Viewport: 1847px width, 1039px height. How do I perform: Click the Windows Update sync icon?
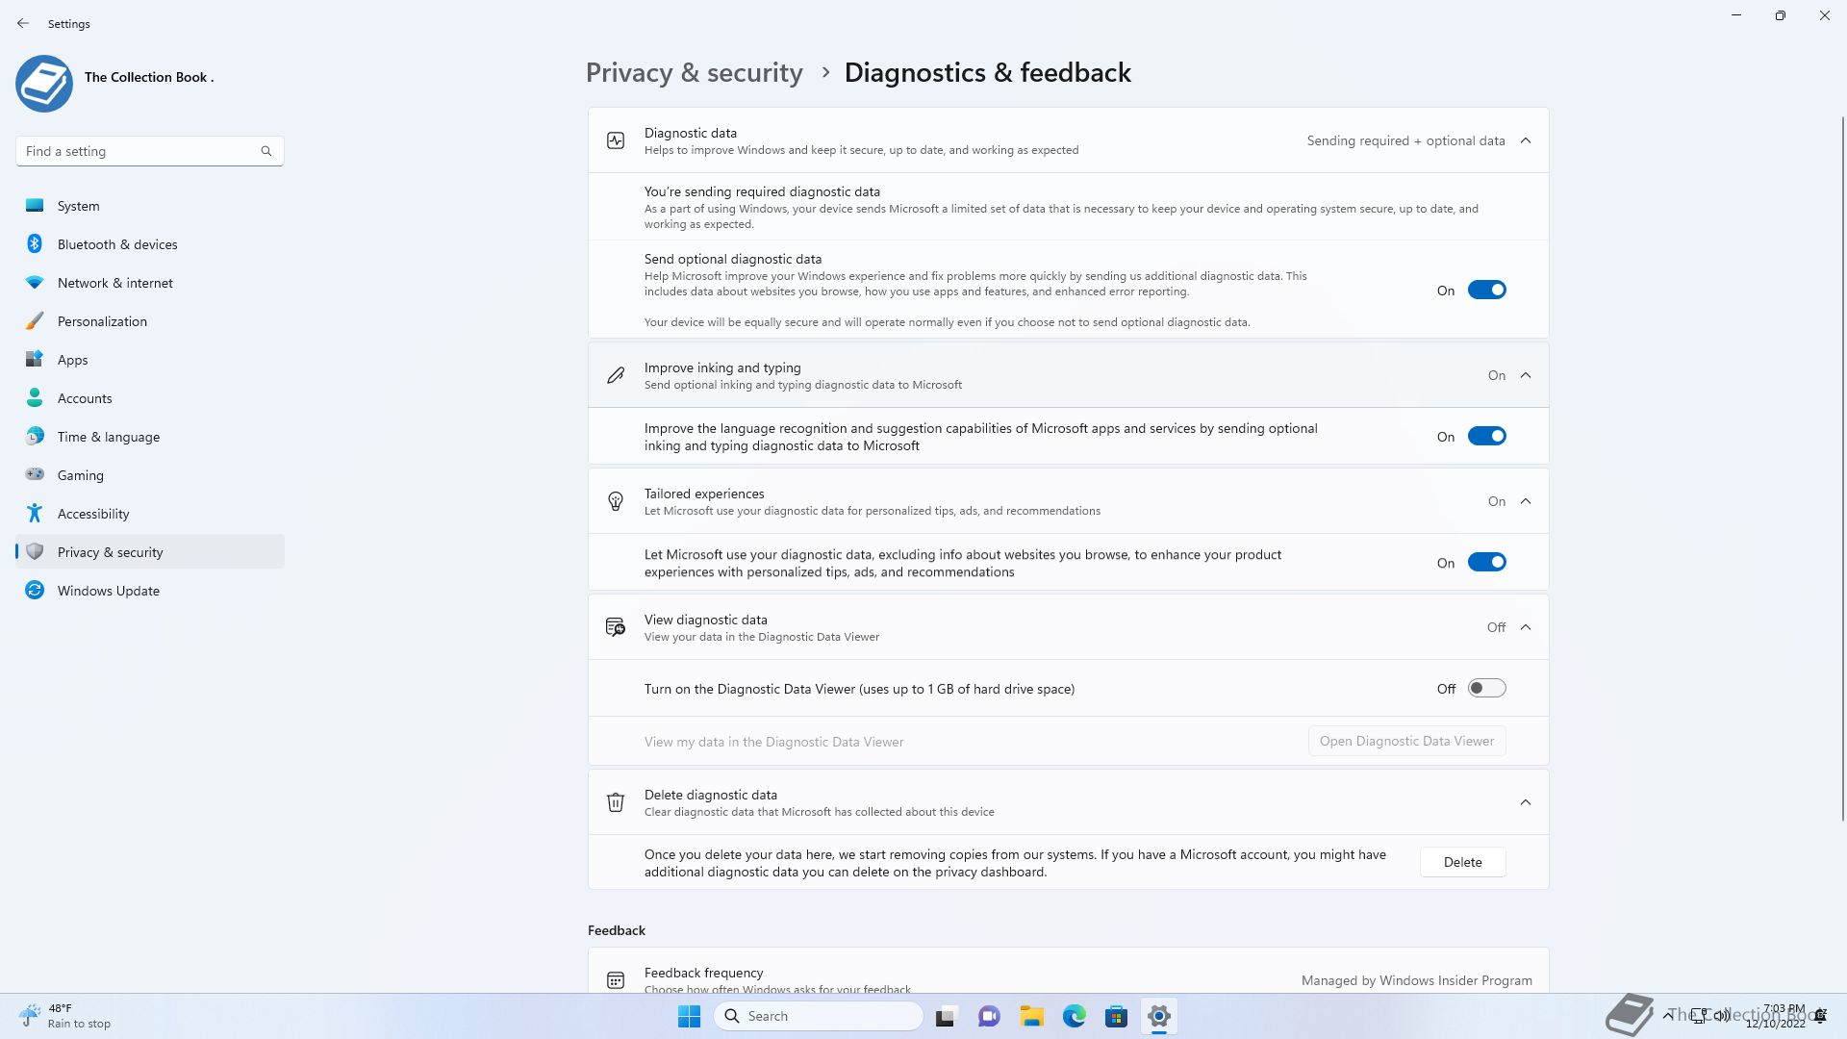(x=35, y=590)
